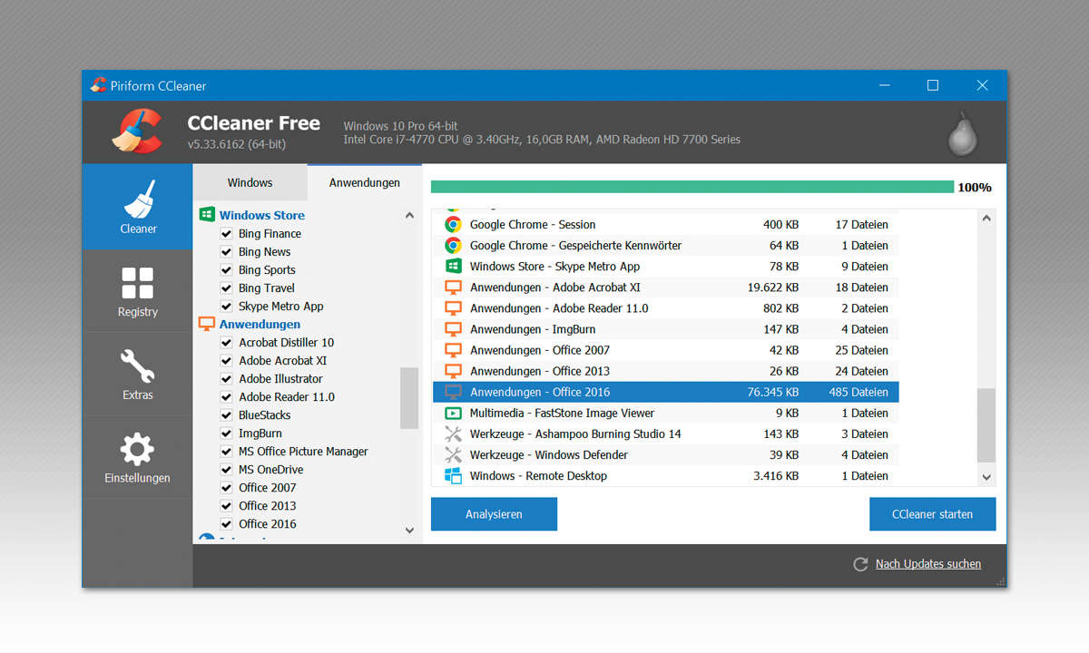
Task: Toggle the Bing Travel checkbox
Action: 227,288
